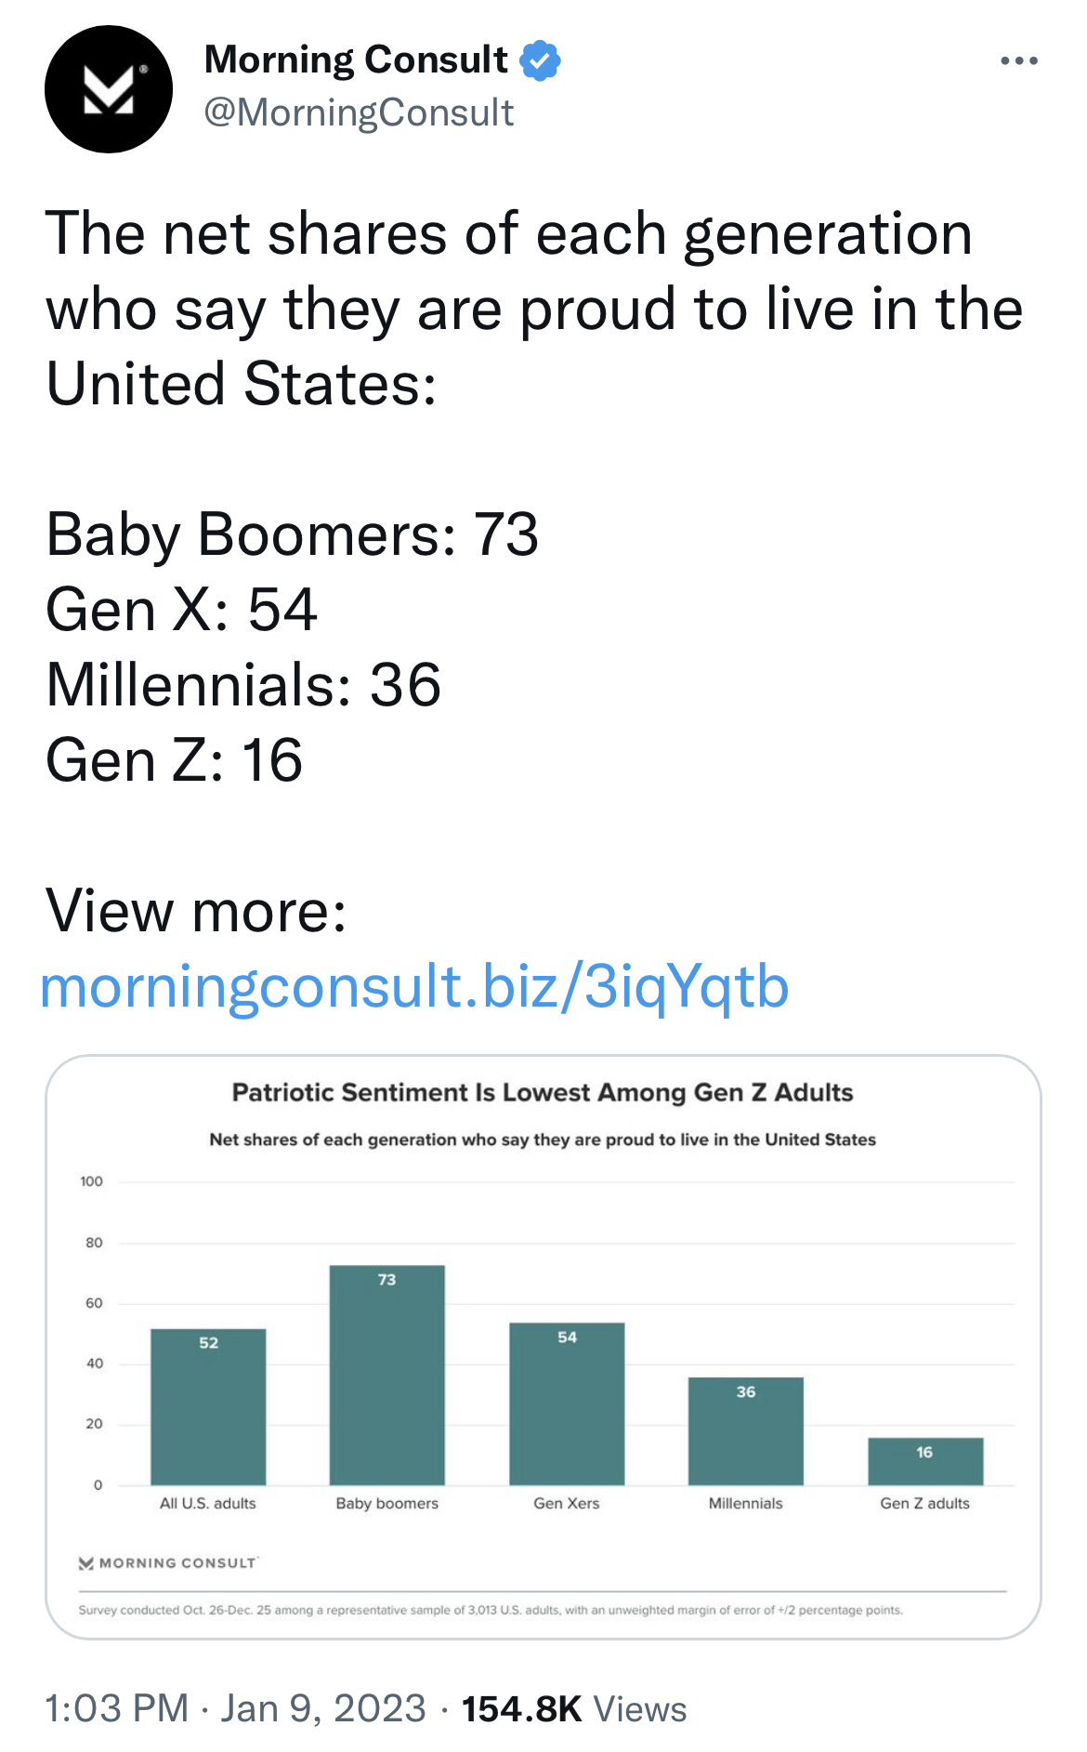Click the Morning Consult logo in chart
The image size is (1087, 1752).
click(x=168, y=1563)
